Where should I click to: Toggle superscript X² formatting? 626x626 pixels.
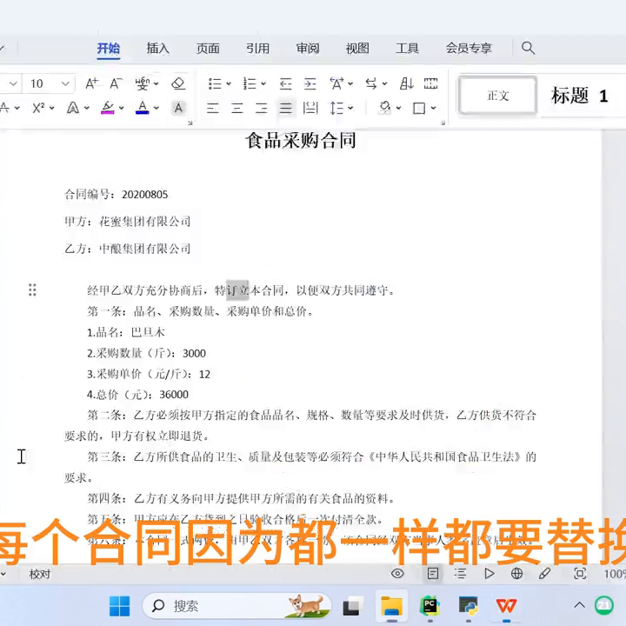tap(38, 108)
